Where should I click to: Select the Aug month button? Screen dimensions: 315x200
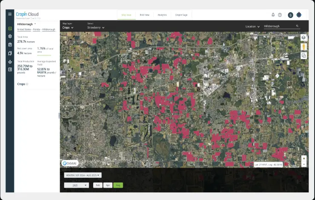pos(118,185)
